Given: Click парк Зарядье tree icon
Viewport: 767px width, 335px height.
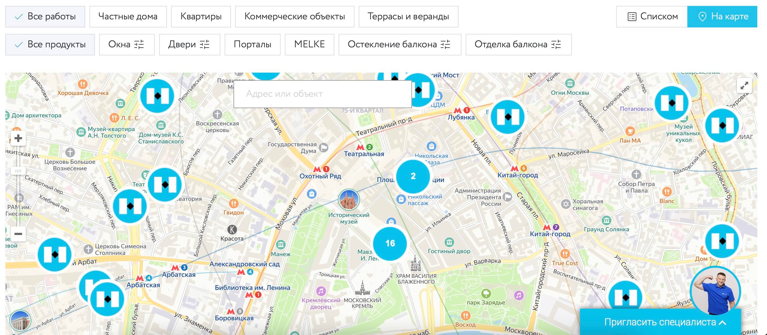Looking at the screenshot, I should (486, 294).
